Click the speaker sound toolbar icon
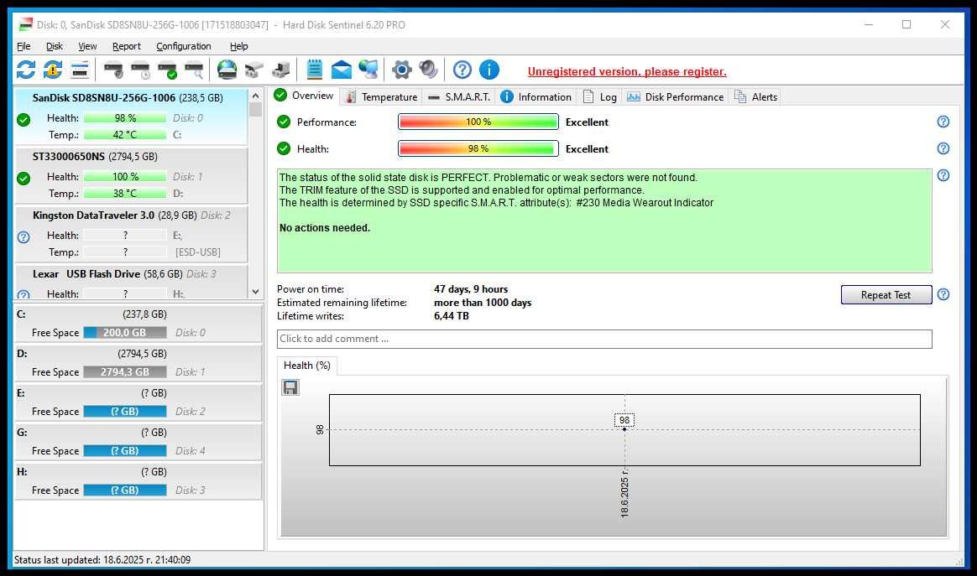This screenshot has height=576, width=977. pyautogui.click(x=429, y=70)
